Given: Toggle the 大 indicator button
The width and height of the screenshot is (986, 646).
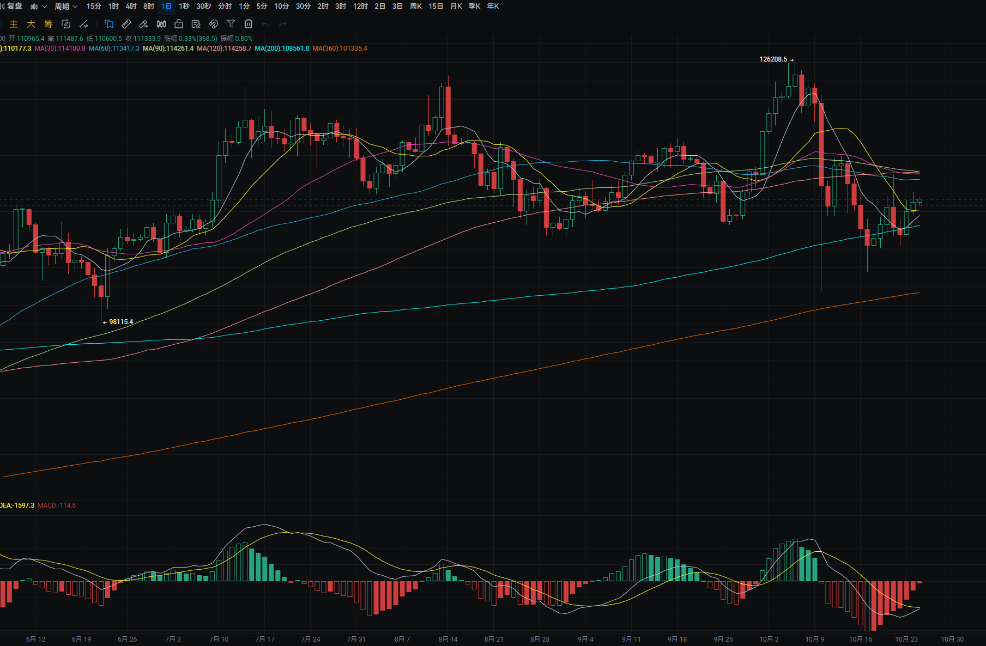Looking at the screenshot, I should click(31, 24).
